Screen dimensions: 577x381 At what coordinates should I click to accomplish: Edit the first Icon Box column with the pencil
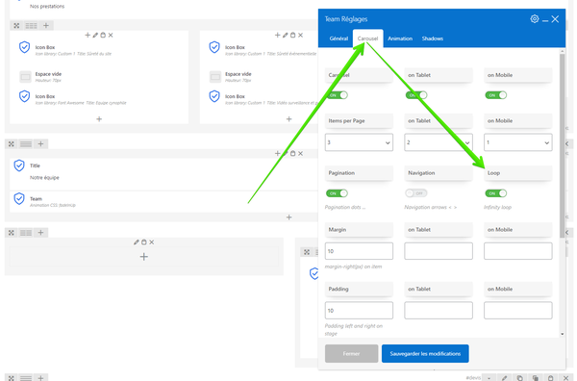[95, 35]
